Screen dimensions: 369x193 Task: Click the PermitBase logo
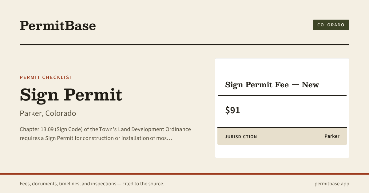click(x=58, y=25)
